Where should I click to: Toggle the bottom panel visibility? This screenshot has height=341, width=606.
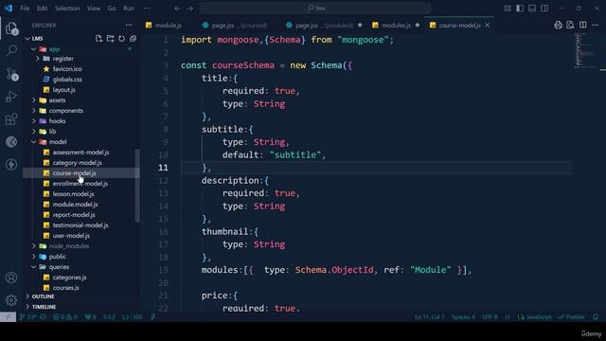tap(532, 9)
